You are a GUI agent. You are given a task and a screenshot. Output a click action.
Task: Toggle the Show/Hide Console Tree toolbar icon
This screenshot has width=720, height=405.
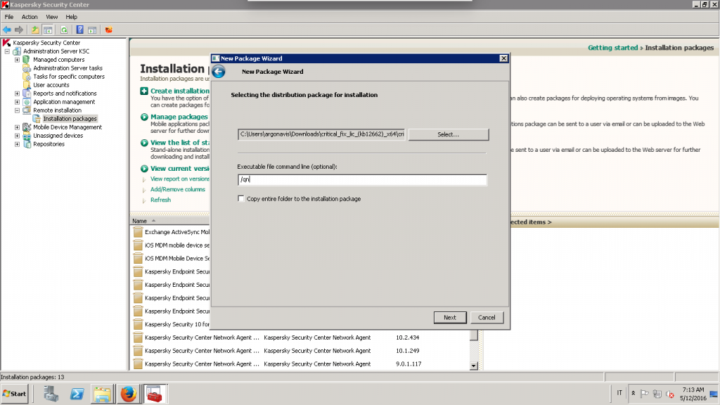click(48, 30)
